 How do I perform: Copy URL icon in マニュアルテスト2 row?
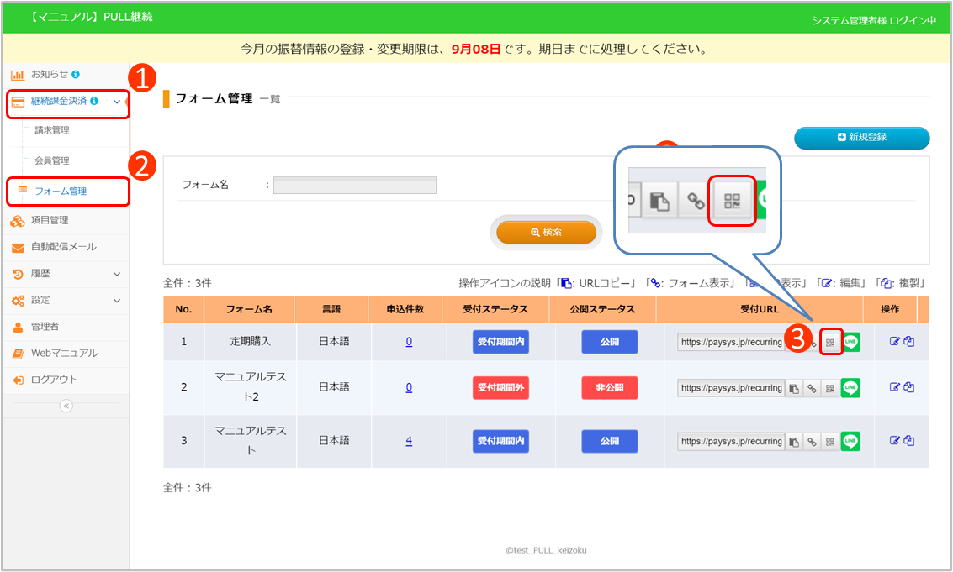coord(792,388)
